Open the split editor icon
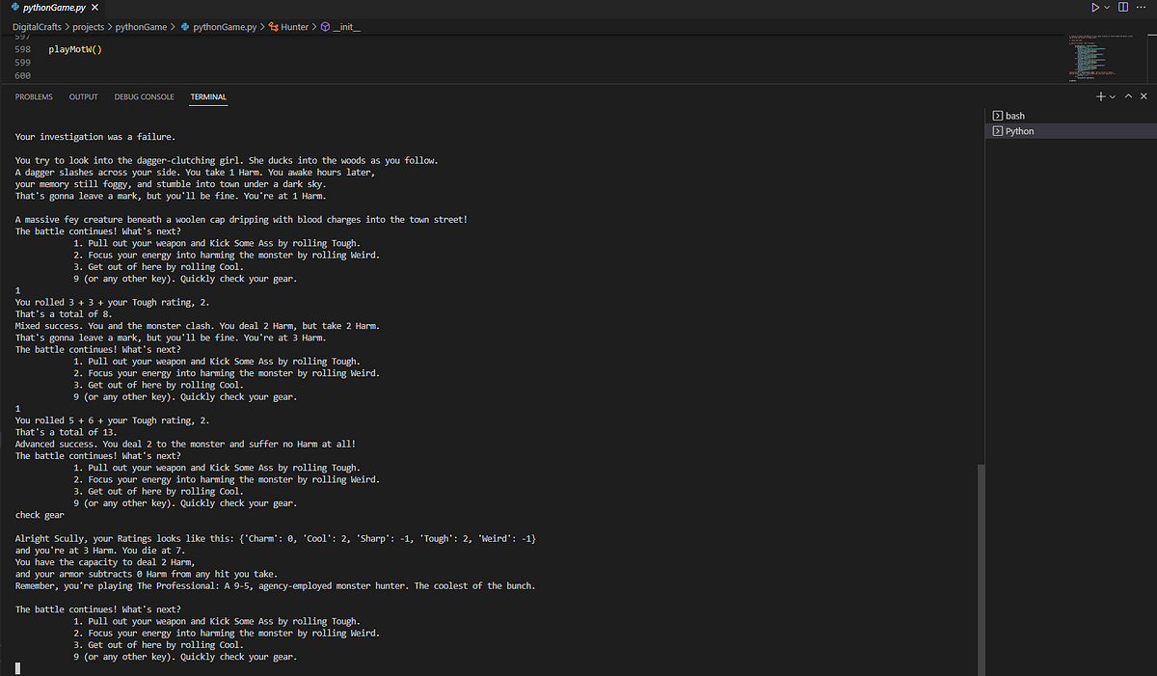 click(1123, 7)
